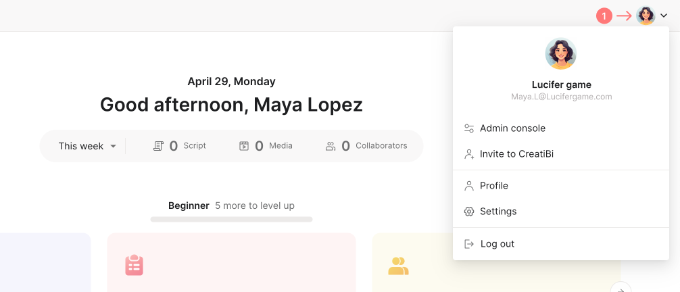Click the yellow people card icon
This screenshot has height=292, width=680.
click(x=398, y=266)
